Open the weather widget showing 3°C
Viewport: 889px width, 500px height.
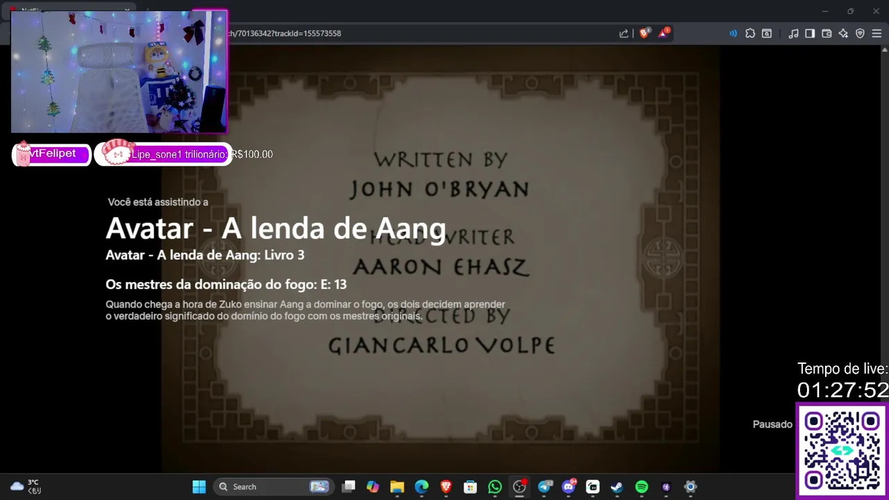click(x=26, y=487)
